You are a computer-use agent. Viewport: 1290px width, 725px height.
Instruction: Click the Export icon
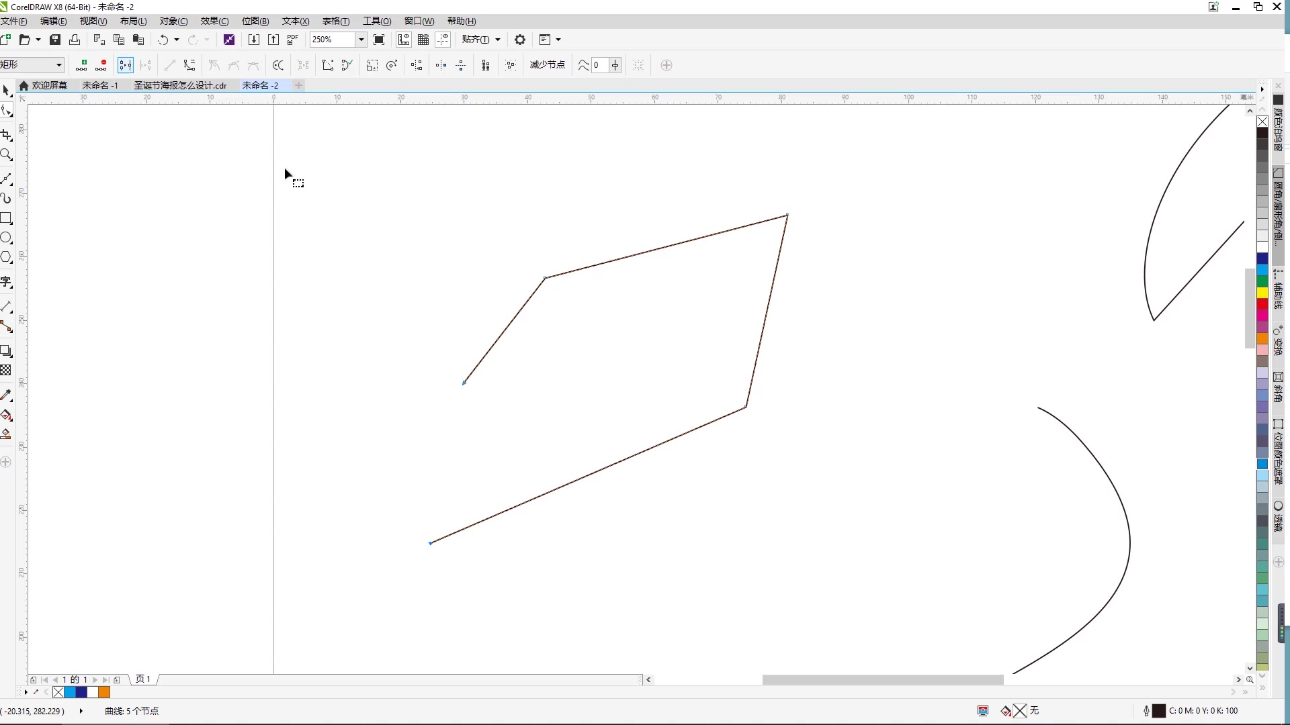(273, 40)
